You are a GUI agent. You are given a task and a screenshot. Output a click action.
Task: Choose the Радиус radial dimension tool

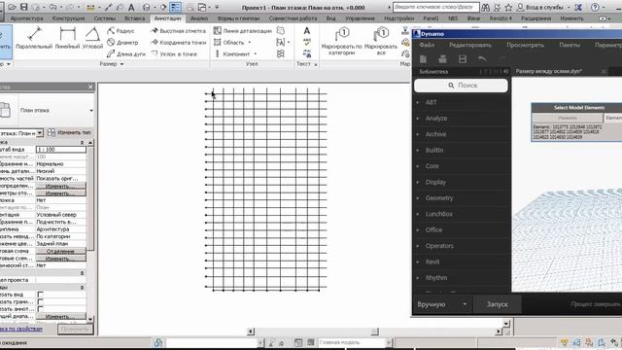121,31
